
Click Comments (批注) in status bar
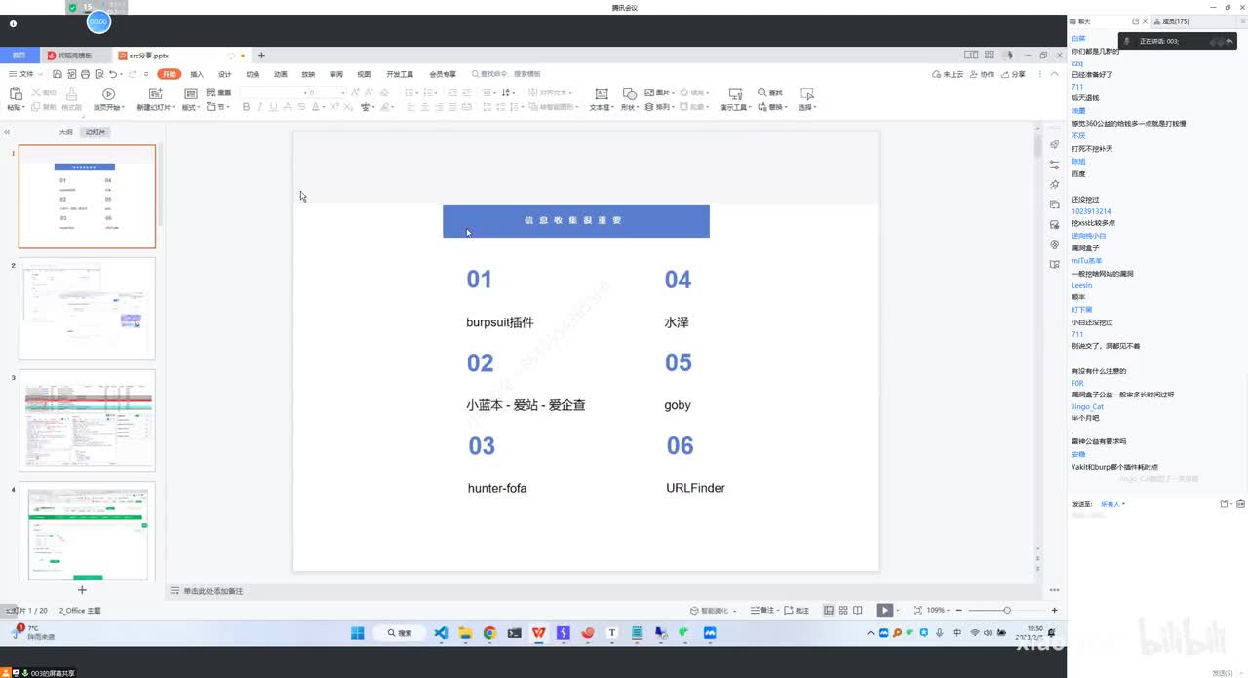pos(798,610)
